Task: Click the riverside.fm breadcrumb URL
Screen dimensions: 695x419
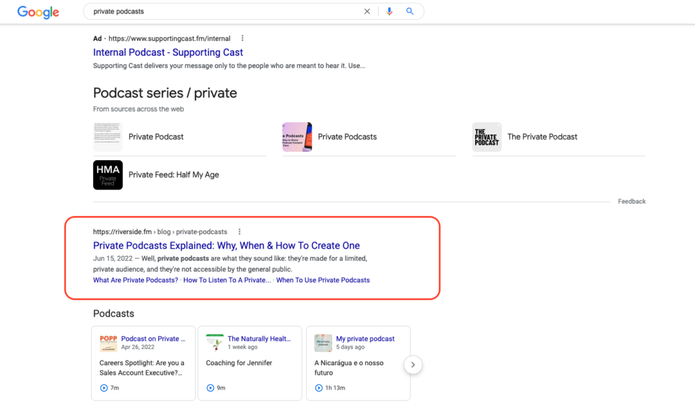Action: click(160, 232)
